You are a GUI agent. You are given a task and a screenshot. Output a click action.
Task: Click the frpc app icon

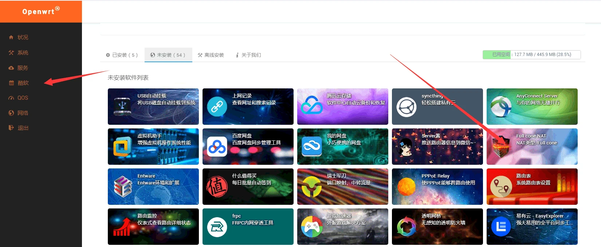(x=217, y=227)
